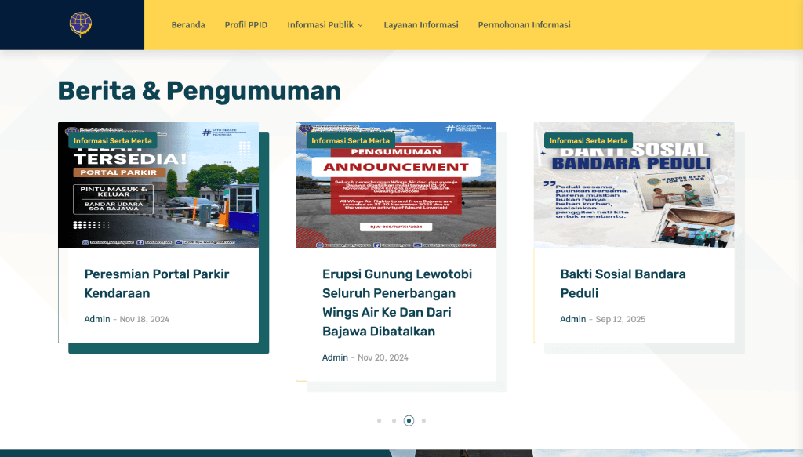
Task: Click Admin under the Erupsi Gunung article
Action: tap(335, 357)
